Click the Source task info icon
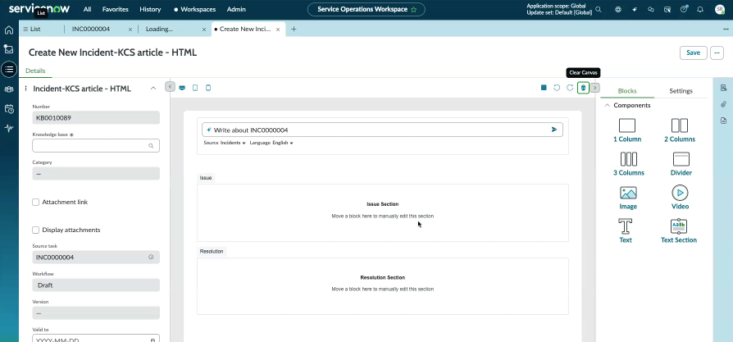This screenshot has height=342, width=733. pyautogui.click(x=151, y=257)
